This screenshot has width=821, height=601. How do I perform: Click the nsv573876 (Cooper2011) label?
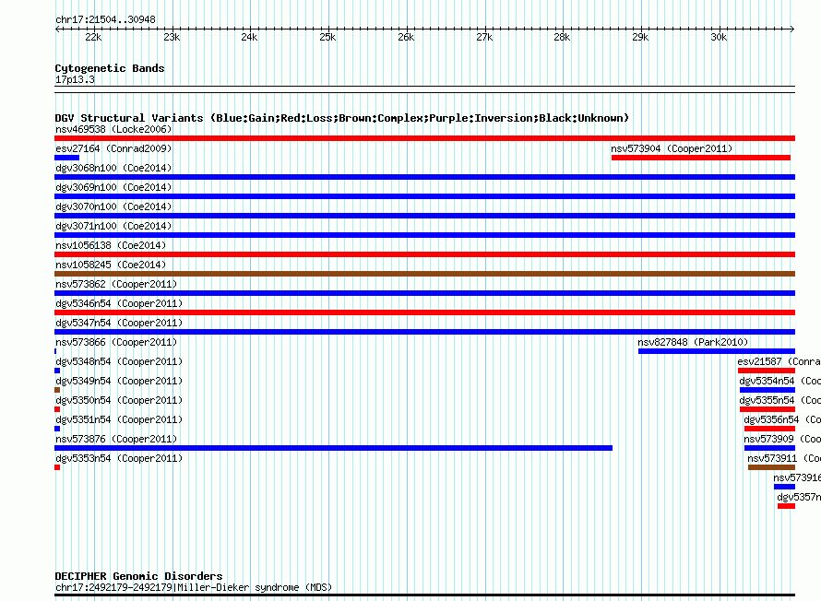point(116,439)
